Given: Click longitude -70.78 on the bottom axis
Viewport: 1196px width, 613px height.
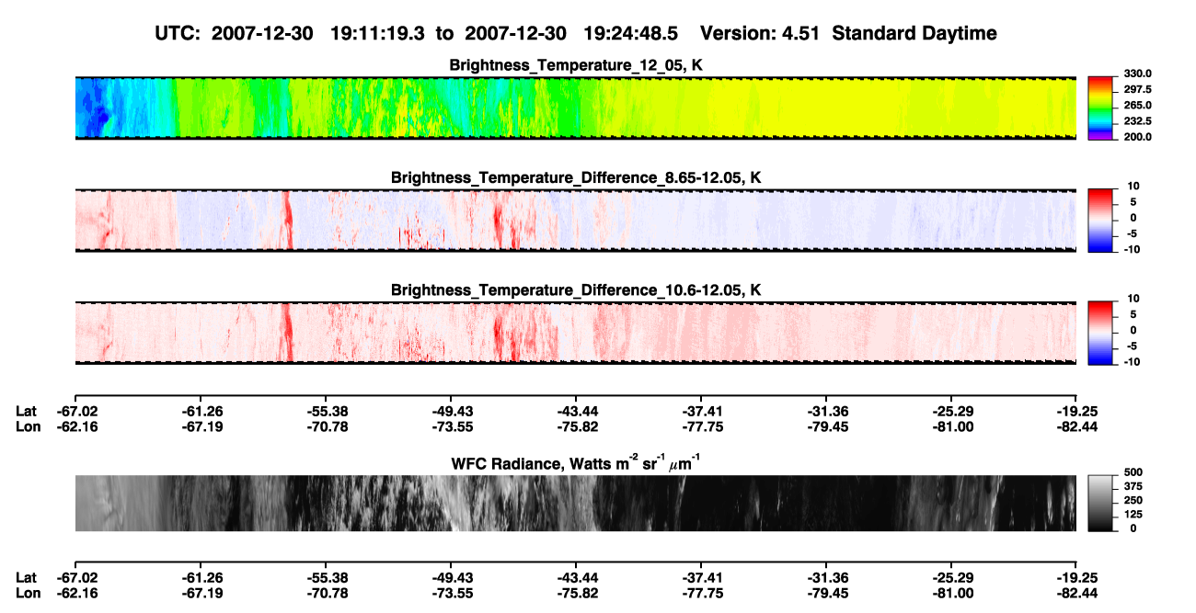Looking at the screenshot, I should (x=329, y=593).
